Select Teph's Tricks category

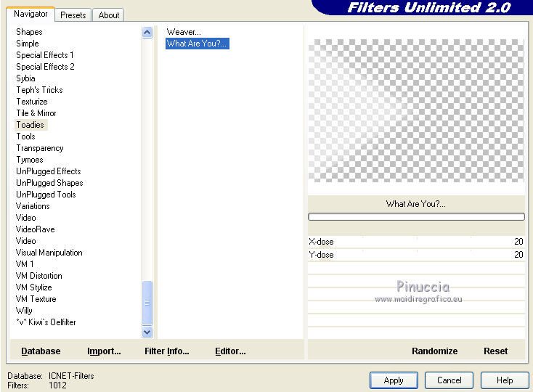[39, 90]
